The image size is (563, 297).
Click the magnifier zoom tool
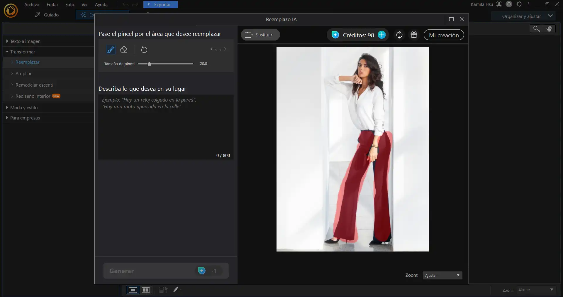coord(536,28)
